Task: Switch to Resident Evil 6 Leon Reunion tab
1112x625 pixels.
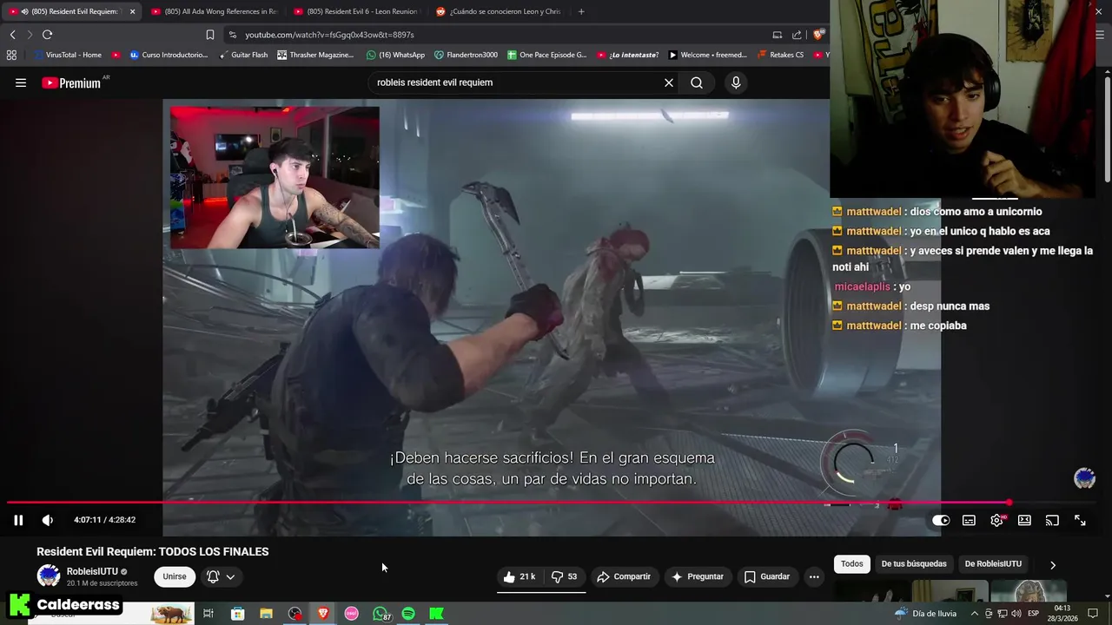Action: [x=356, y=11]
